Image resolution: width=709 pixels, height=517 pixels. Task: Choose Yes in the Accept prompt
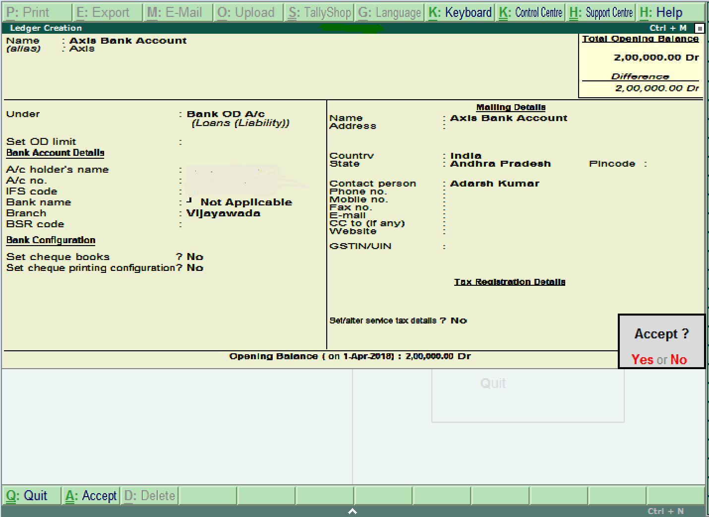click(x=642, y=359)
